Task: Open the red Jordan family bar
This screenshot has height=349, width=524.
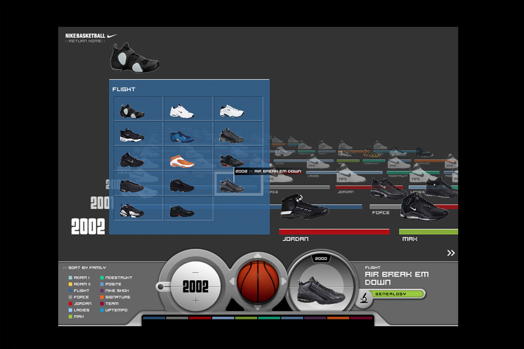Action: [x=334, y=231]
